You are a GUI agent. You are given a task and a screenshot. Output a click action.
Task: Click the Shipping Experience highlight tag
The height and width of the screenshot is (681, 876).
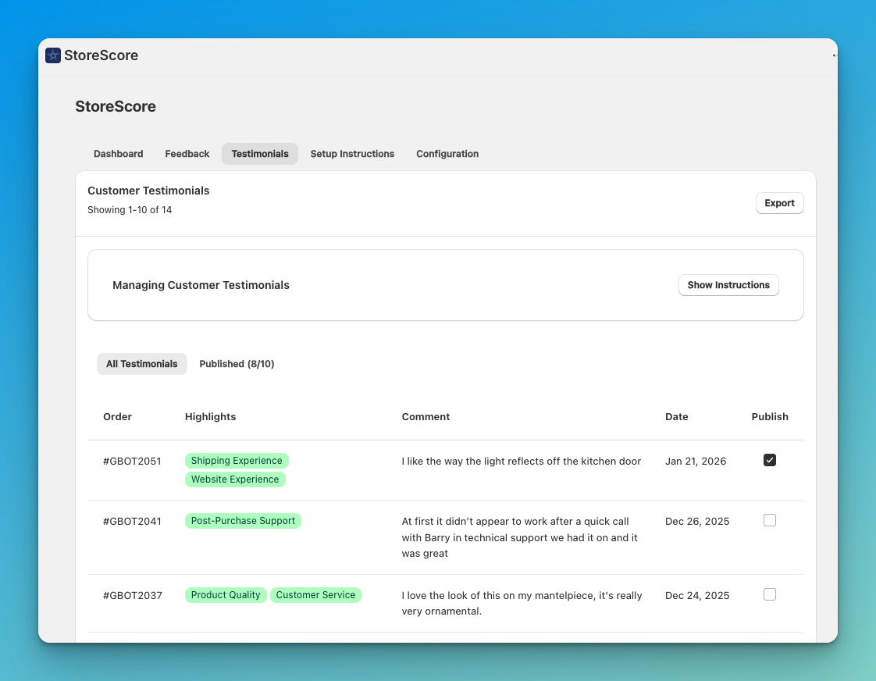coord(237,461)
